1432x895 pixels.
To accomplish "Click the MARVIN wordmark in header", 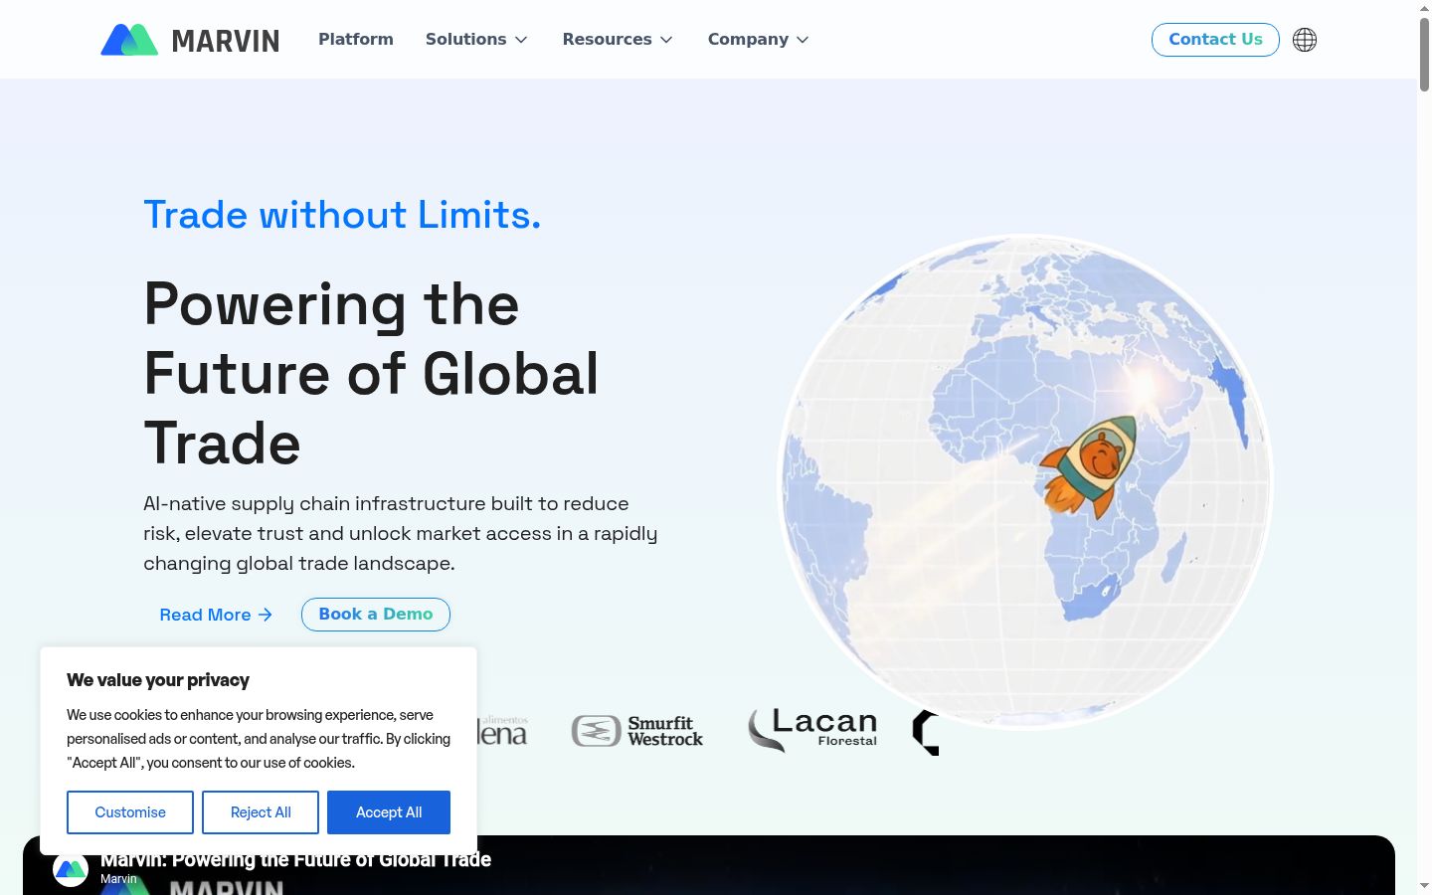I will pyautogui.click(x=226, y=41).
